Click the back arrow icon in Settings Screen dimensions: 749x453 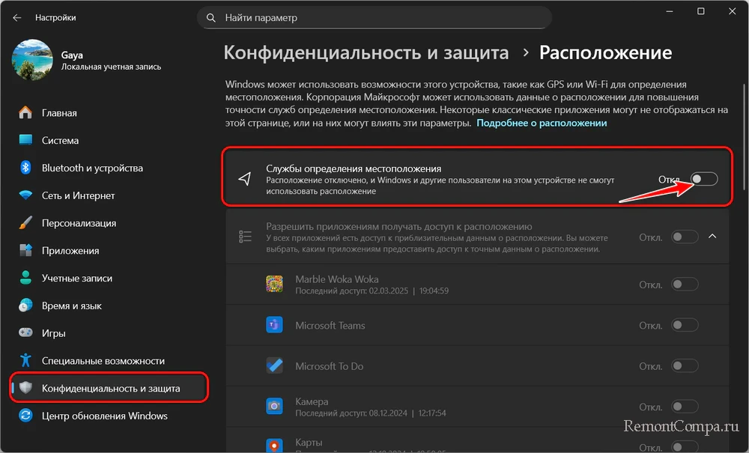17,17
